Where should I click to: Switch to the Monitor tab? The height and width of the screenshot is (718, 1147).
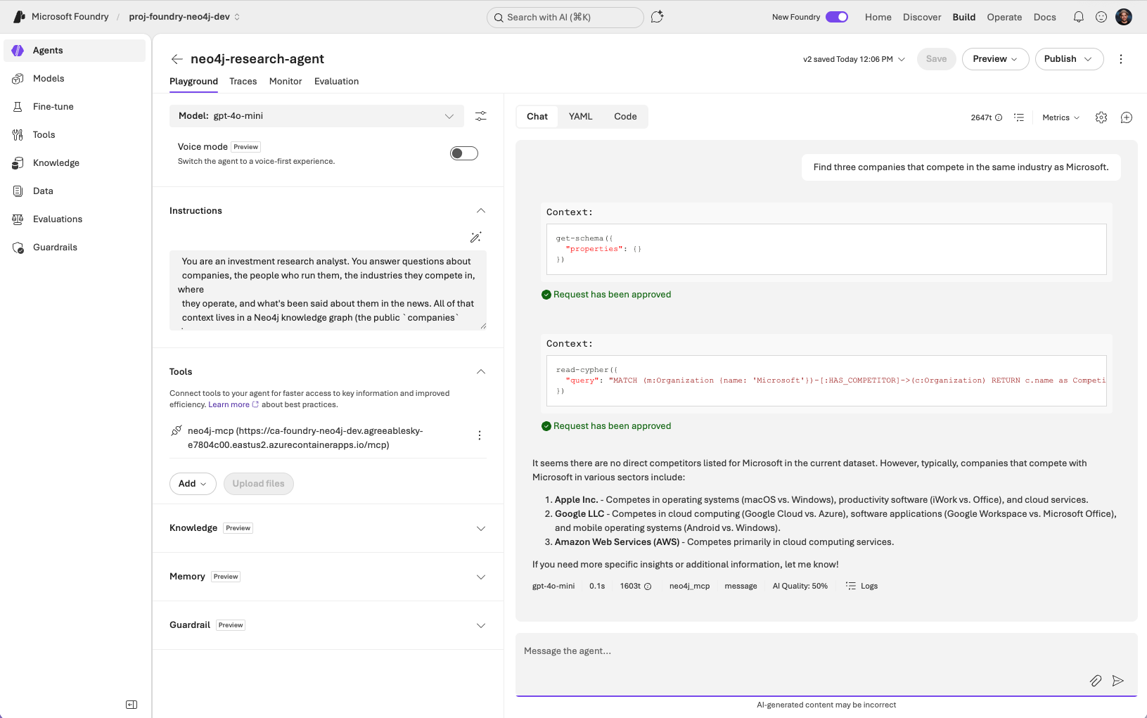tap(286, 82)
